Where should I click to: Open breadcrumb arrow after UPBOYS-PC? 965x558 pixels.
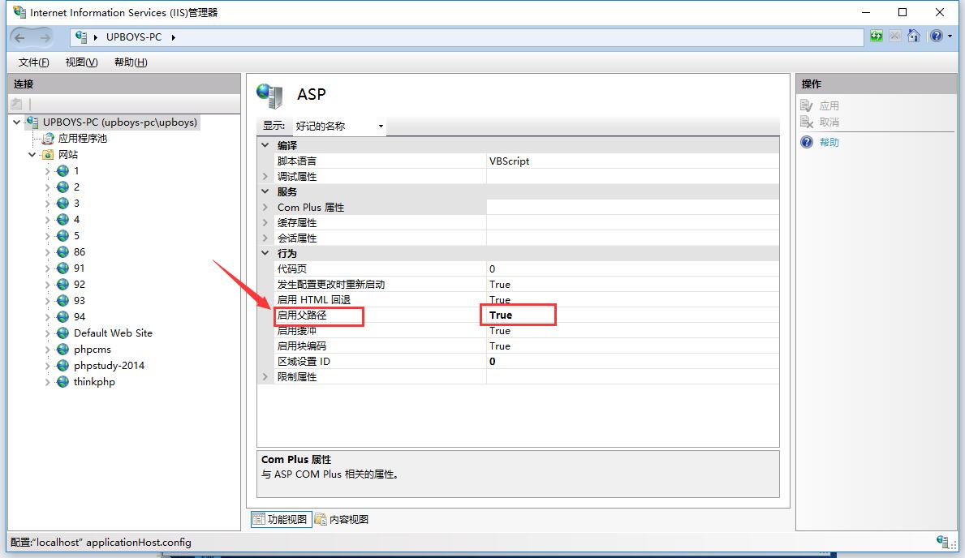click(174, 37)
